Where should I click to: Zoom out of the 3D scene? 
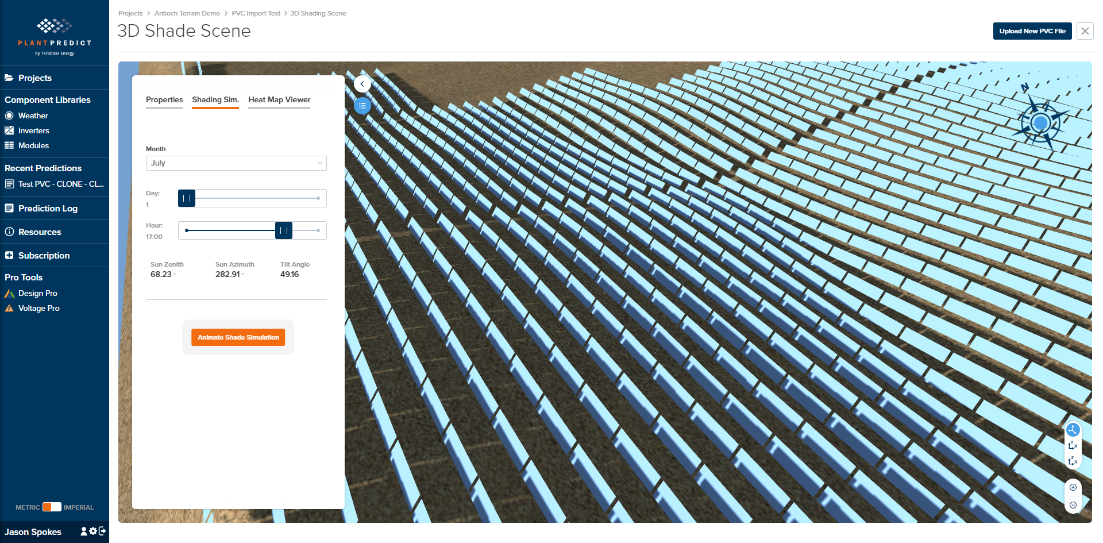coord(1073,505)
